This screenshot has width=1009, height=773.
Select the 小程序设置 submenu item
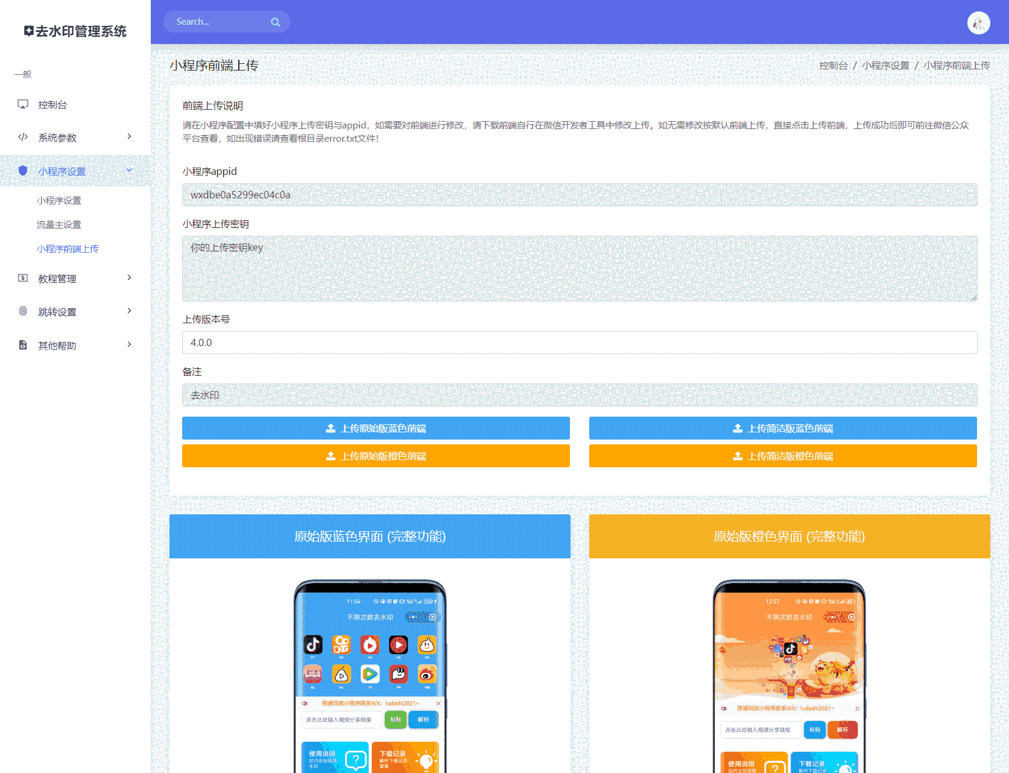coord(59,201)
